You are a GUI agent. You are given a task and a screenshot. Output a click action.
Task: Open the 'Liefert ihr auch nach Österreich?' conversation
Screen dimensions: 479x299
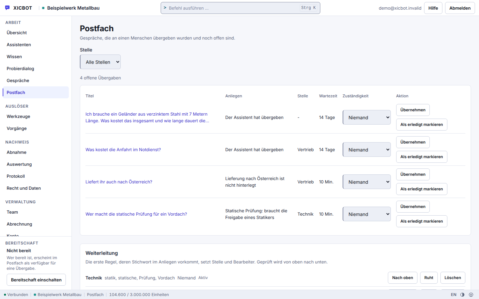(119, 182)
